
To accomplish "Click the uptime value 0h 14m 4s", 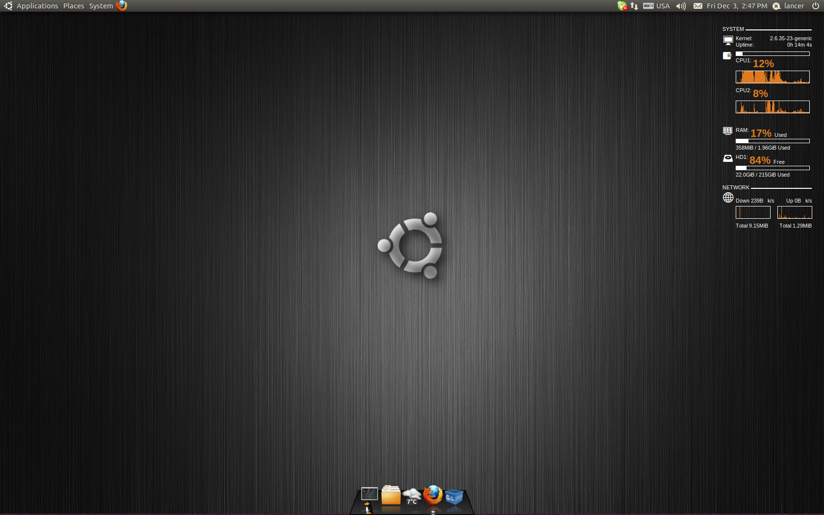I will coord(799,45).
